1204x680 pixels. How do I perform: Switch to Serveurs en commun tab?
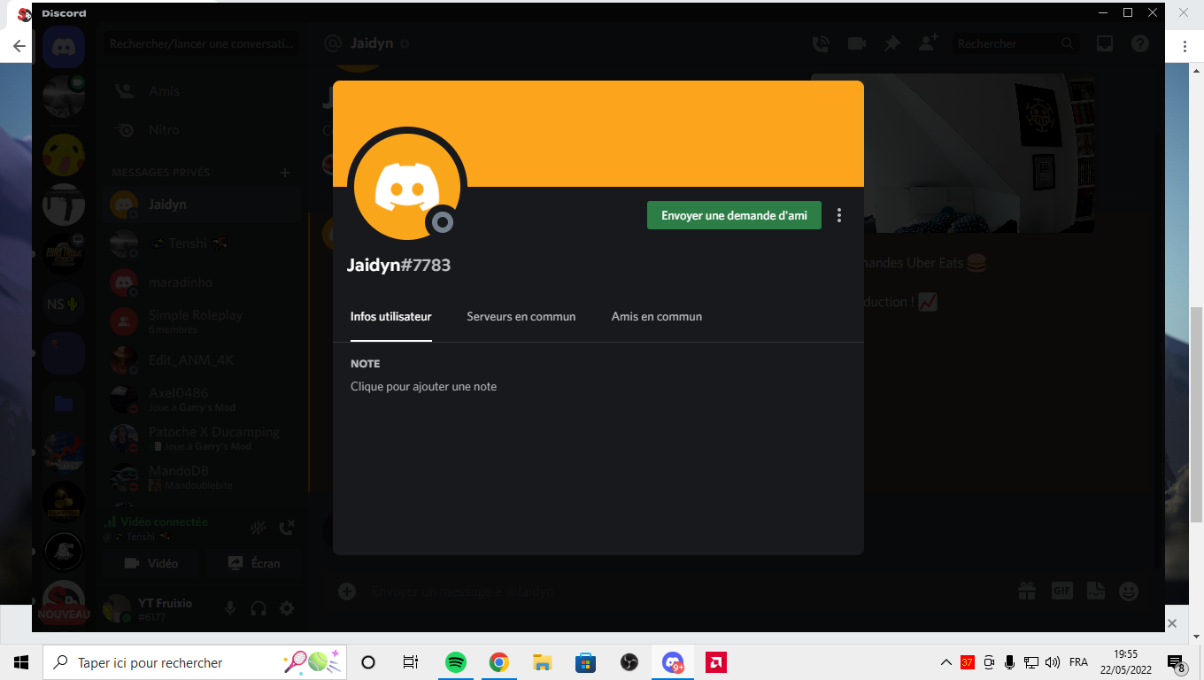[x=521, y=316]
